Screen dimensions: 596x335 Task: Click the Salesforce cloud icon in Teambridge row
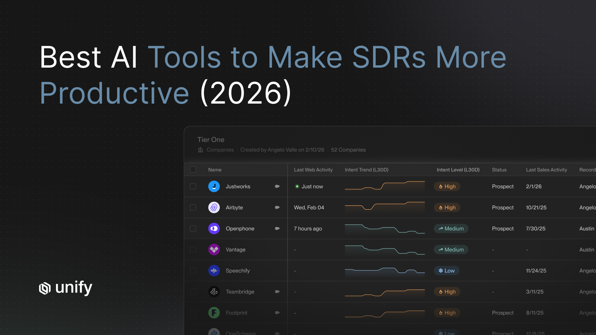point(277,292)
